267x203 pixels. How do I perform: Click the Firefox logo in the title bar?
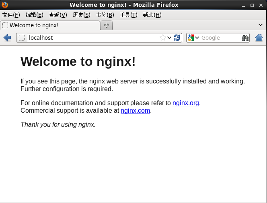click(4, 5)
